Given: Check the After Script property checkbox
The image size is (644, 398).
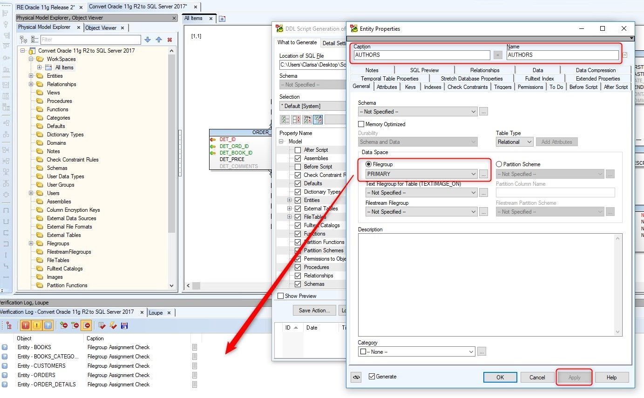Looking at the screenshot, I should click(298, 150).
